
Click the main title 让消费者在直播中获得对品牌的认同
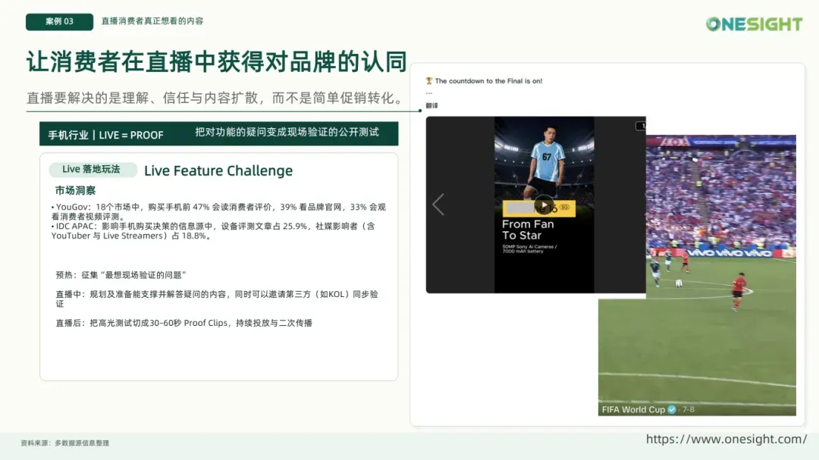click(x=216, y=61)
